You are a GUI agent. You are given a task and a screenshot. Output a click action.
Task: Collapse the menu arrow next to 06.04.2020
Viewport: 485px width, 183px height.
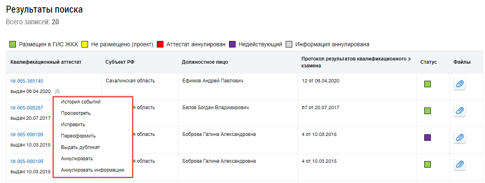click(57, 92)
